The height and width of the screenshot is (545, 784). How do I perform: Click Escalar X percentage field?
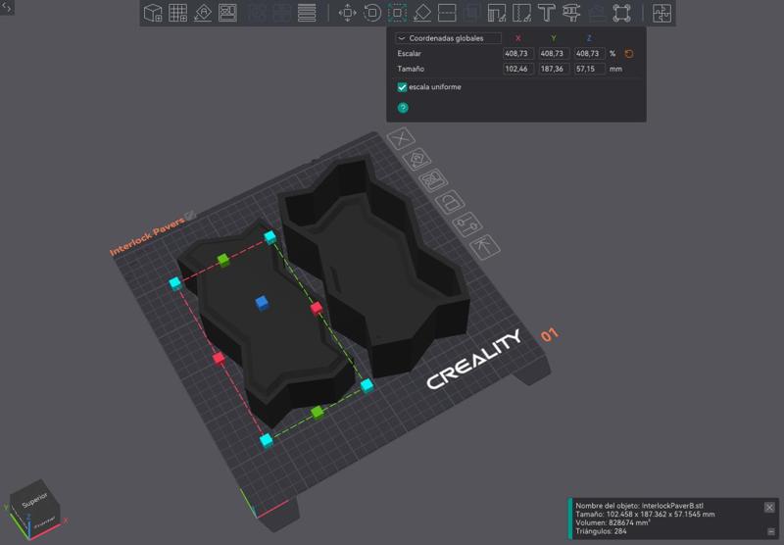click(x=518, y=54)
